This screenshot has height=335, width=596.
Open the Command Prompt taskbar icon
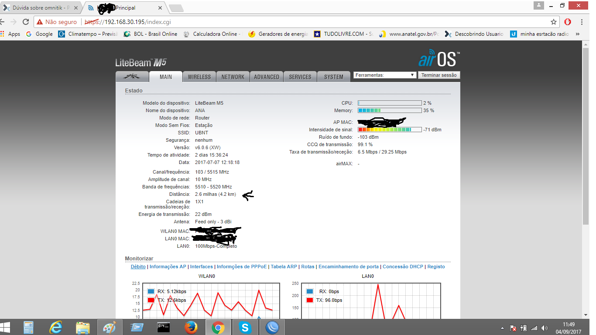pyautogui.click(x=164, y=328)
